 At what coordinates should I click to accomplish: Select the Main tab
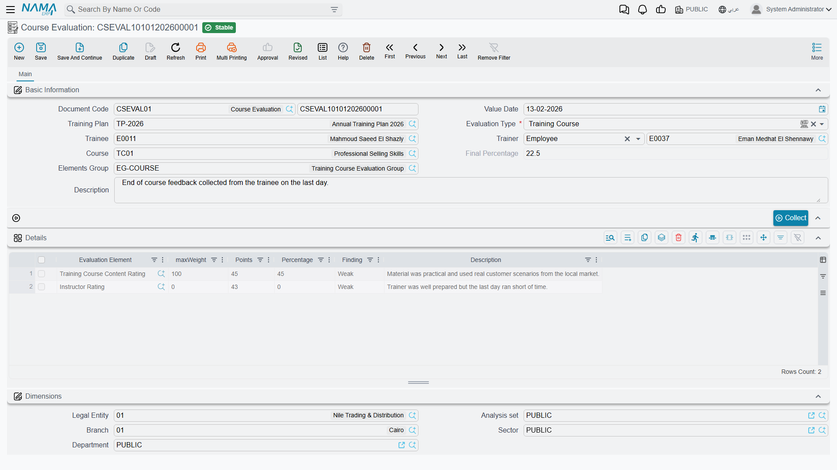click(25, 74)
